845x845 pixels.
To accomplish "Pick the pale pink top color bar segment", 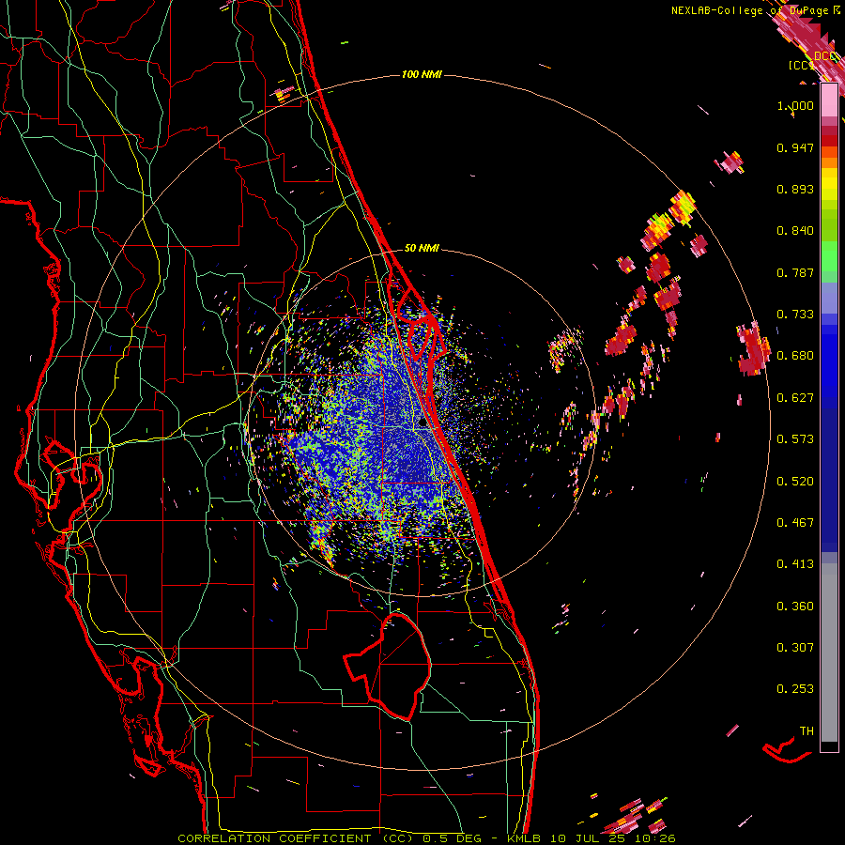I will (829, 100).
